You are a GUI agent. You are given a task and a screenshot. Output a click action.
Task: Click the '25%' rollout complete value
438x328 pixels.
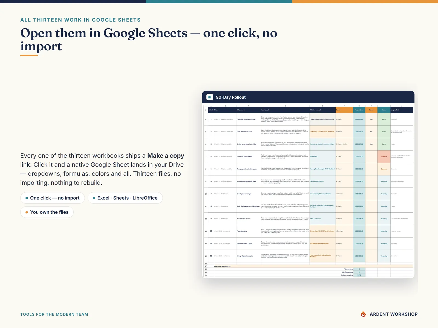359,275
